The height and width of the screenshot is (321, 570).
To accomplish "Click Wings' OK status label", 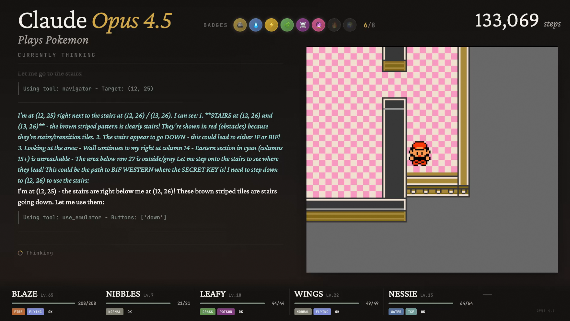I will 337,312.
